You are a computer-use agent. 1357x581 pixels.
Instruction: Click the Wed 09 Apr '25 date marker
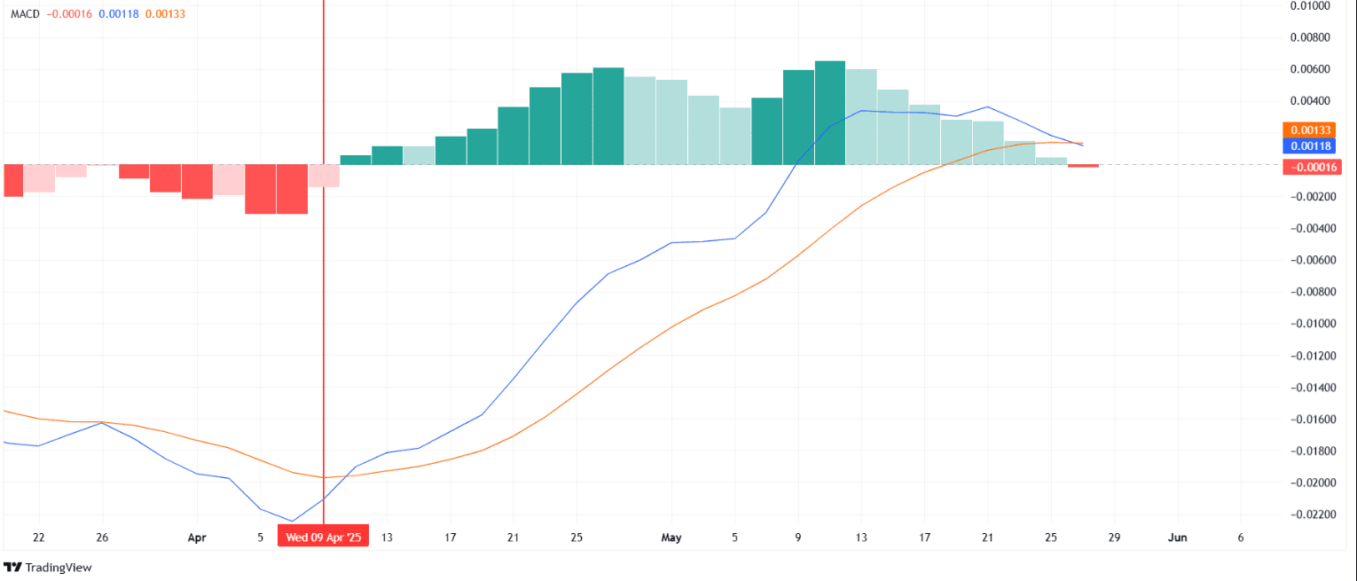click(324, 537)
